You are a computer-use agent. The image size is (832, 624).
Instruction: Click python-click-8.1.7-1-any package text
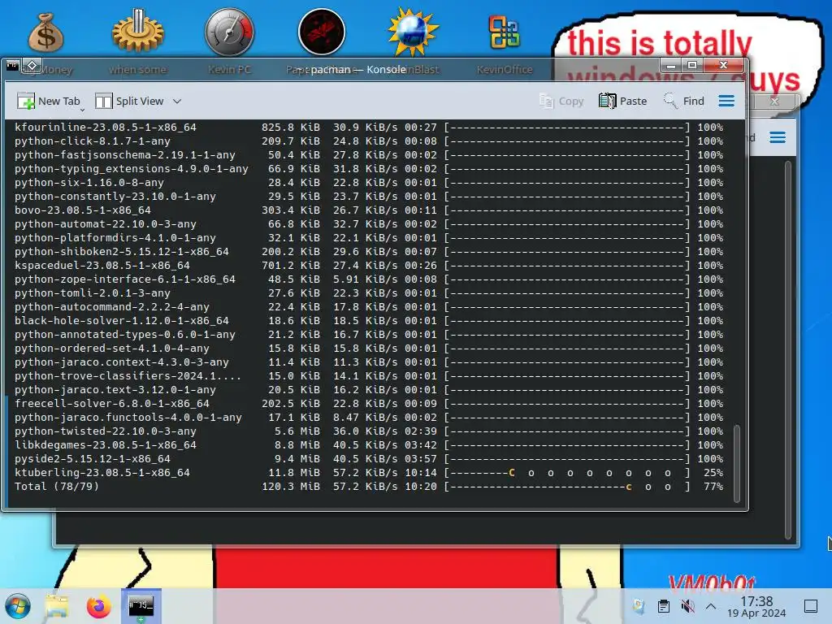(93, 141)
